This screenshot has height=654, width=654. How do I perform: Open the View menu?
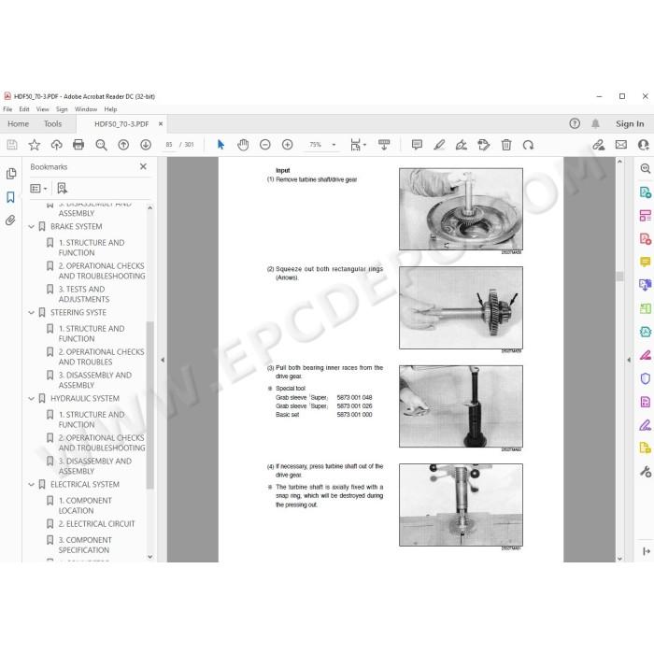tap(43, 109)
